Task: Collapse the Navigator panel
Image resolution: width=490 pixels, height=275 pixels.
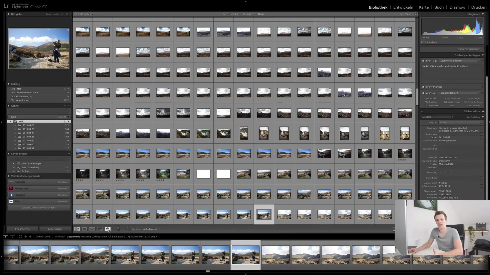Action: coord(8,14)
